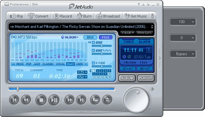This screenshot has width=205, height=117.
Task: Click the Show Lyric button
Action: [144, 33]
